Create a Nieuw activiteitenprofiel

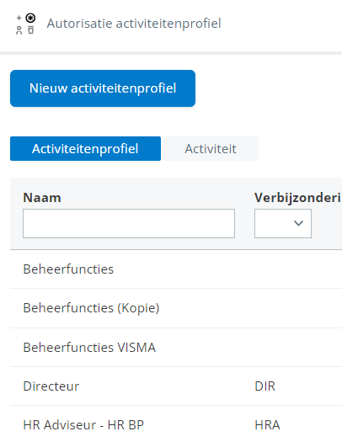[103, 88]
